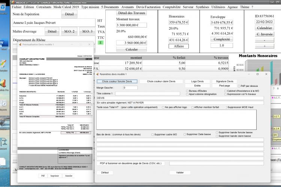The width and height of the screenshot is (281, 187).
Task: Click the Signature Devis button
Action: [x=224, y=82]
